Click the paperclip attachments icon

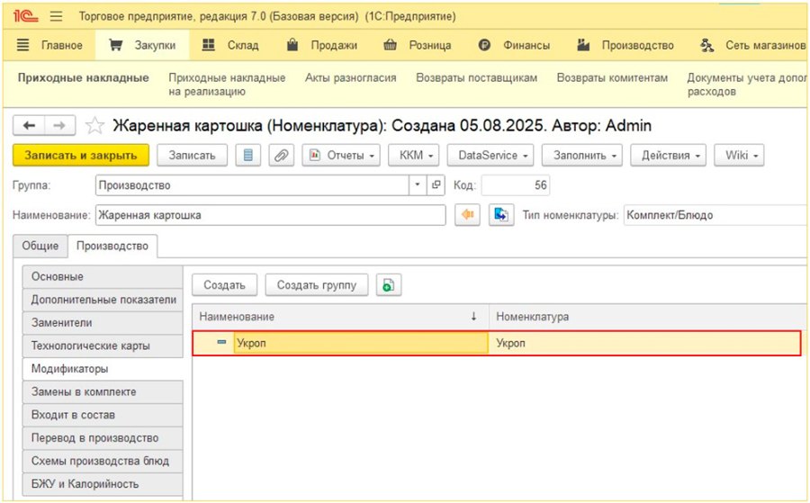282,156
